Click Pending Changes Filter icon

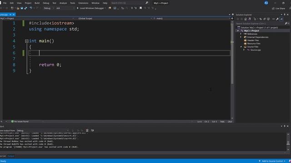[x=255, y=19]
